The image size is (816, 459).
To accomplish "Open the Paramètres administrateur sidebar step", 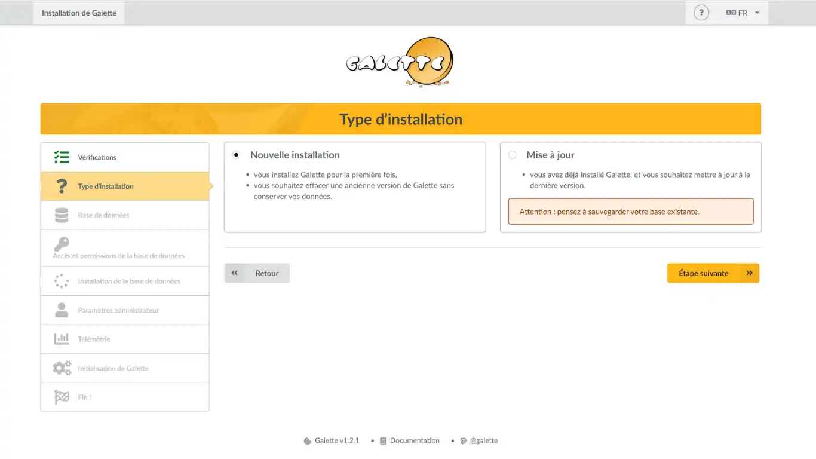I will tap(125, 310).
